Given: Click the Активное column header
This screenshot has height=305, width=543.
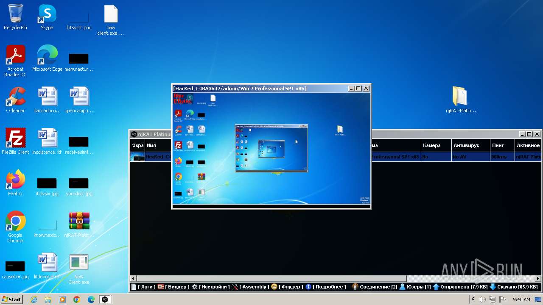Looking at the screenshot, I should [528, 145].
